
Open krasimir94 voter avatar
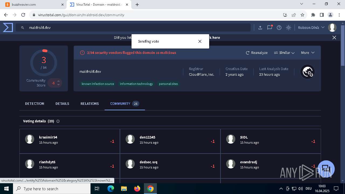pos(30,139)
